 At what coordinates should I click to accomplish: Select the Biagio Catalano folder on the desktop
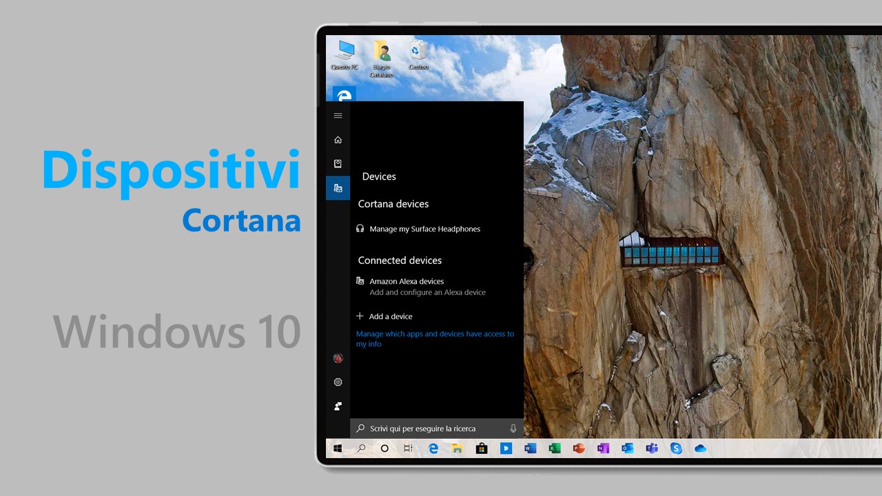click(x=381, y=59)
